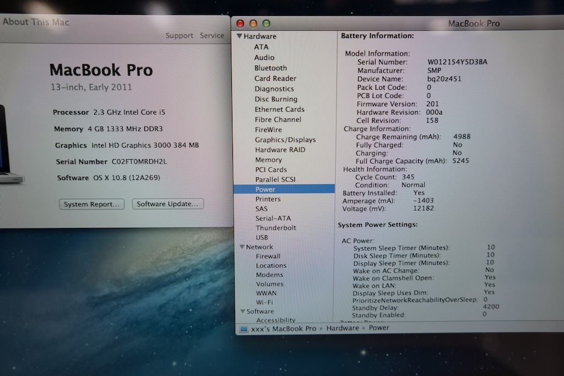
Task: Select Memory in the Hardware sidebar
Action: (x=268, y=160)
